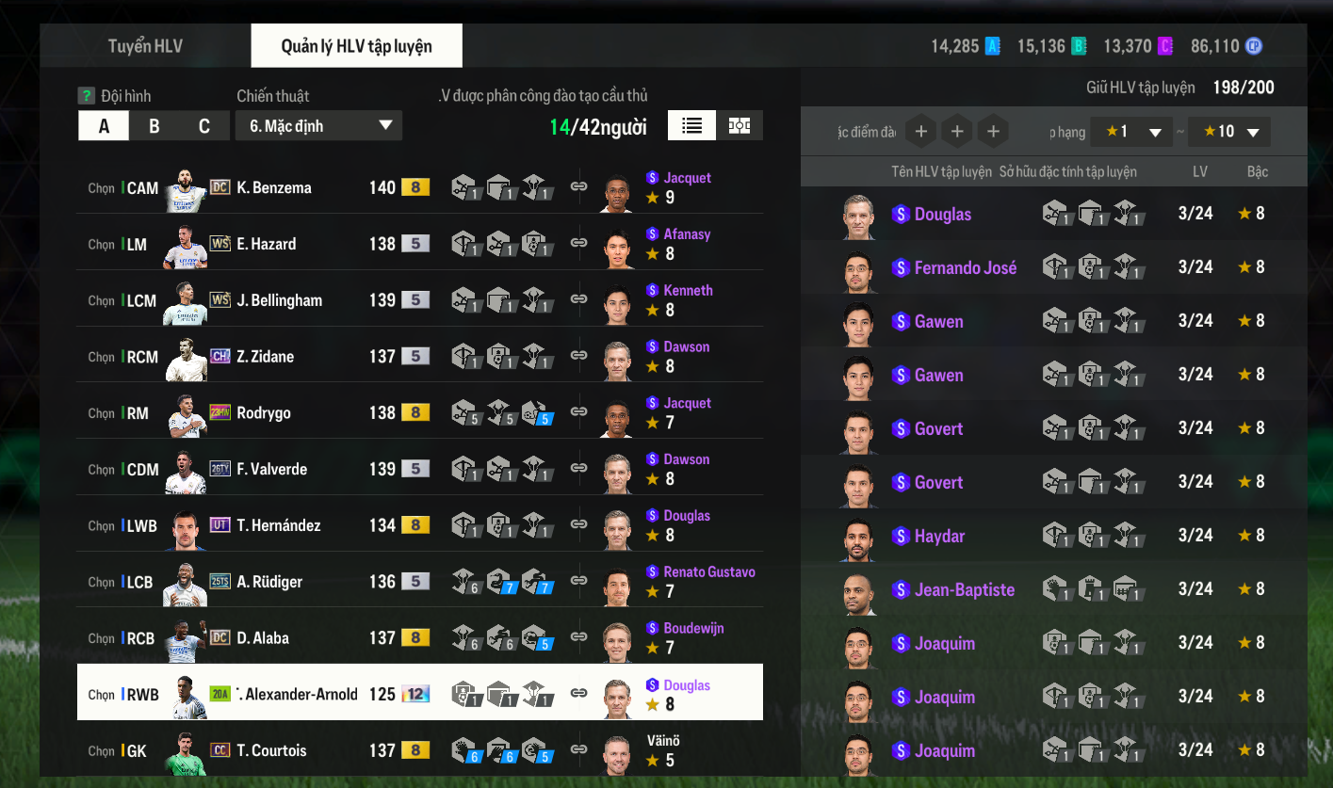Image resolution: width=1333 pixels, height=788 pixels.
Task: Click link icon in K. Benzema row
Action: pos(579,187)
